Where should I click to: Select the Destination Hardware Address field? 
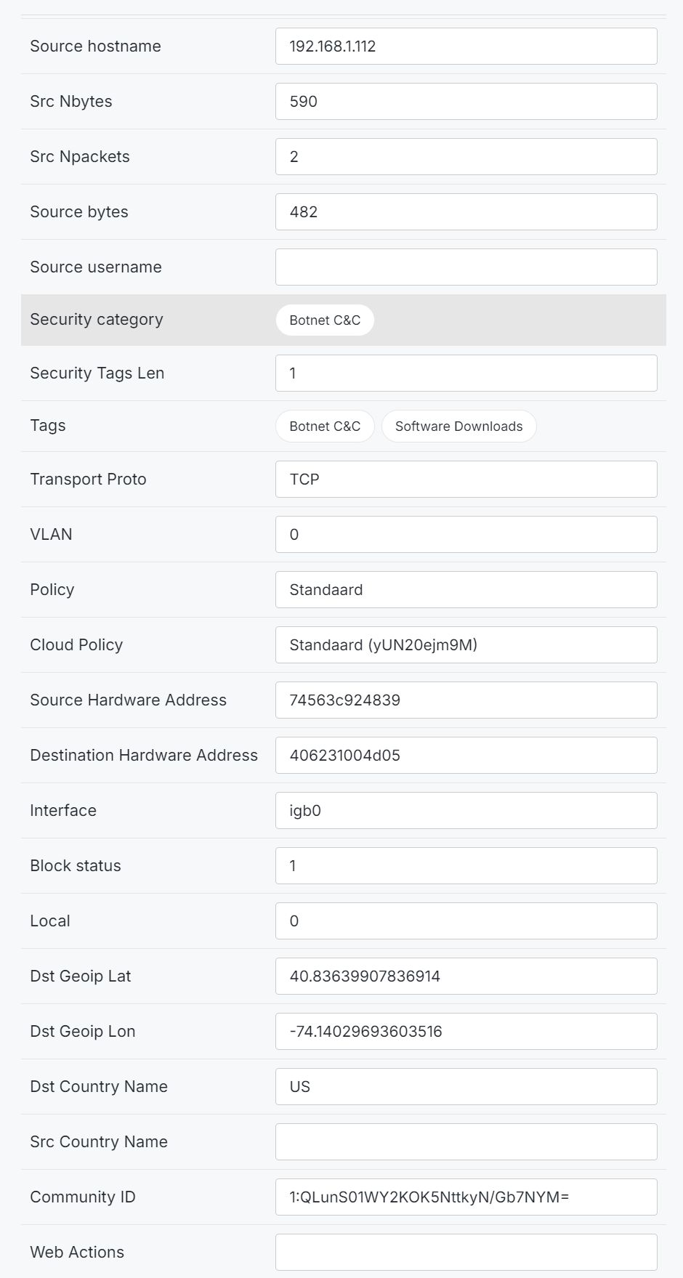pos(466,756)
